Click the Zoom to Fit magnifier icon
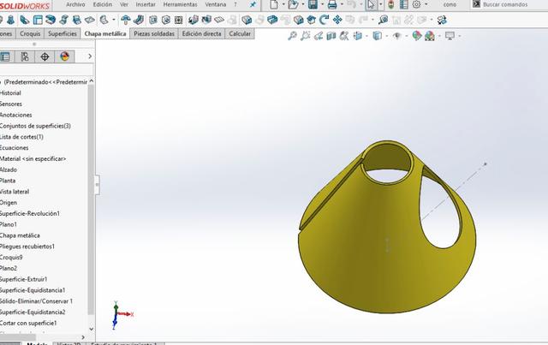Image resolution: width=548 pixels, height=345 pixels. [292, 36]
